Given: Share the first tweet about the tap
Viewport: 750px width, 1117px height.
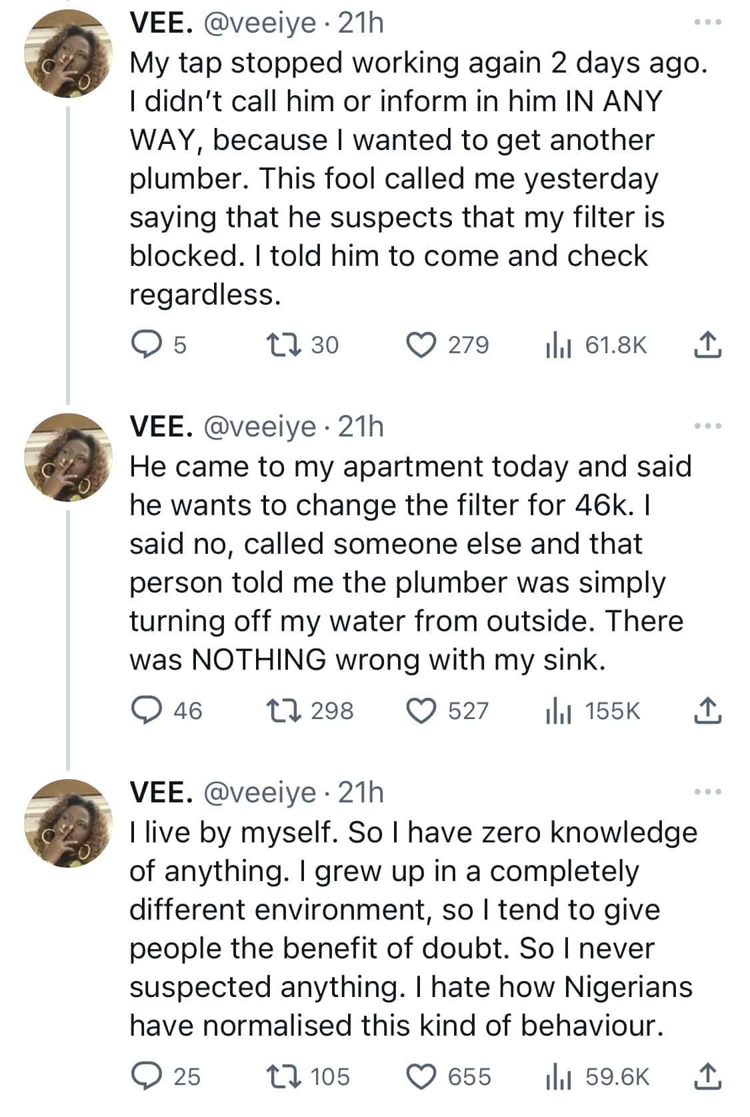Looking at the screenshot, I should coord(707,345).
